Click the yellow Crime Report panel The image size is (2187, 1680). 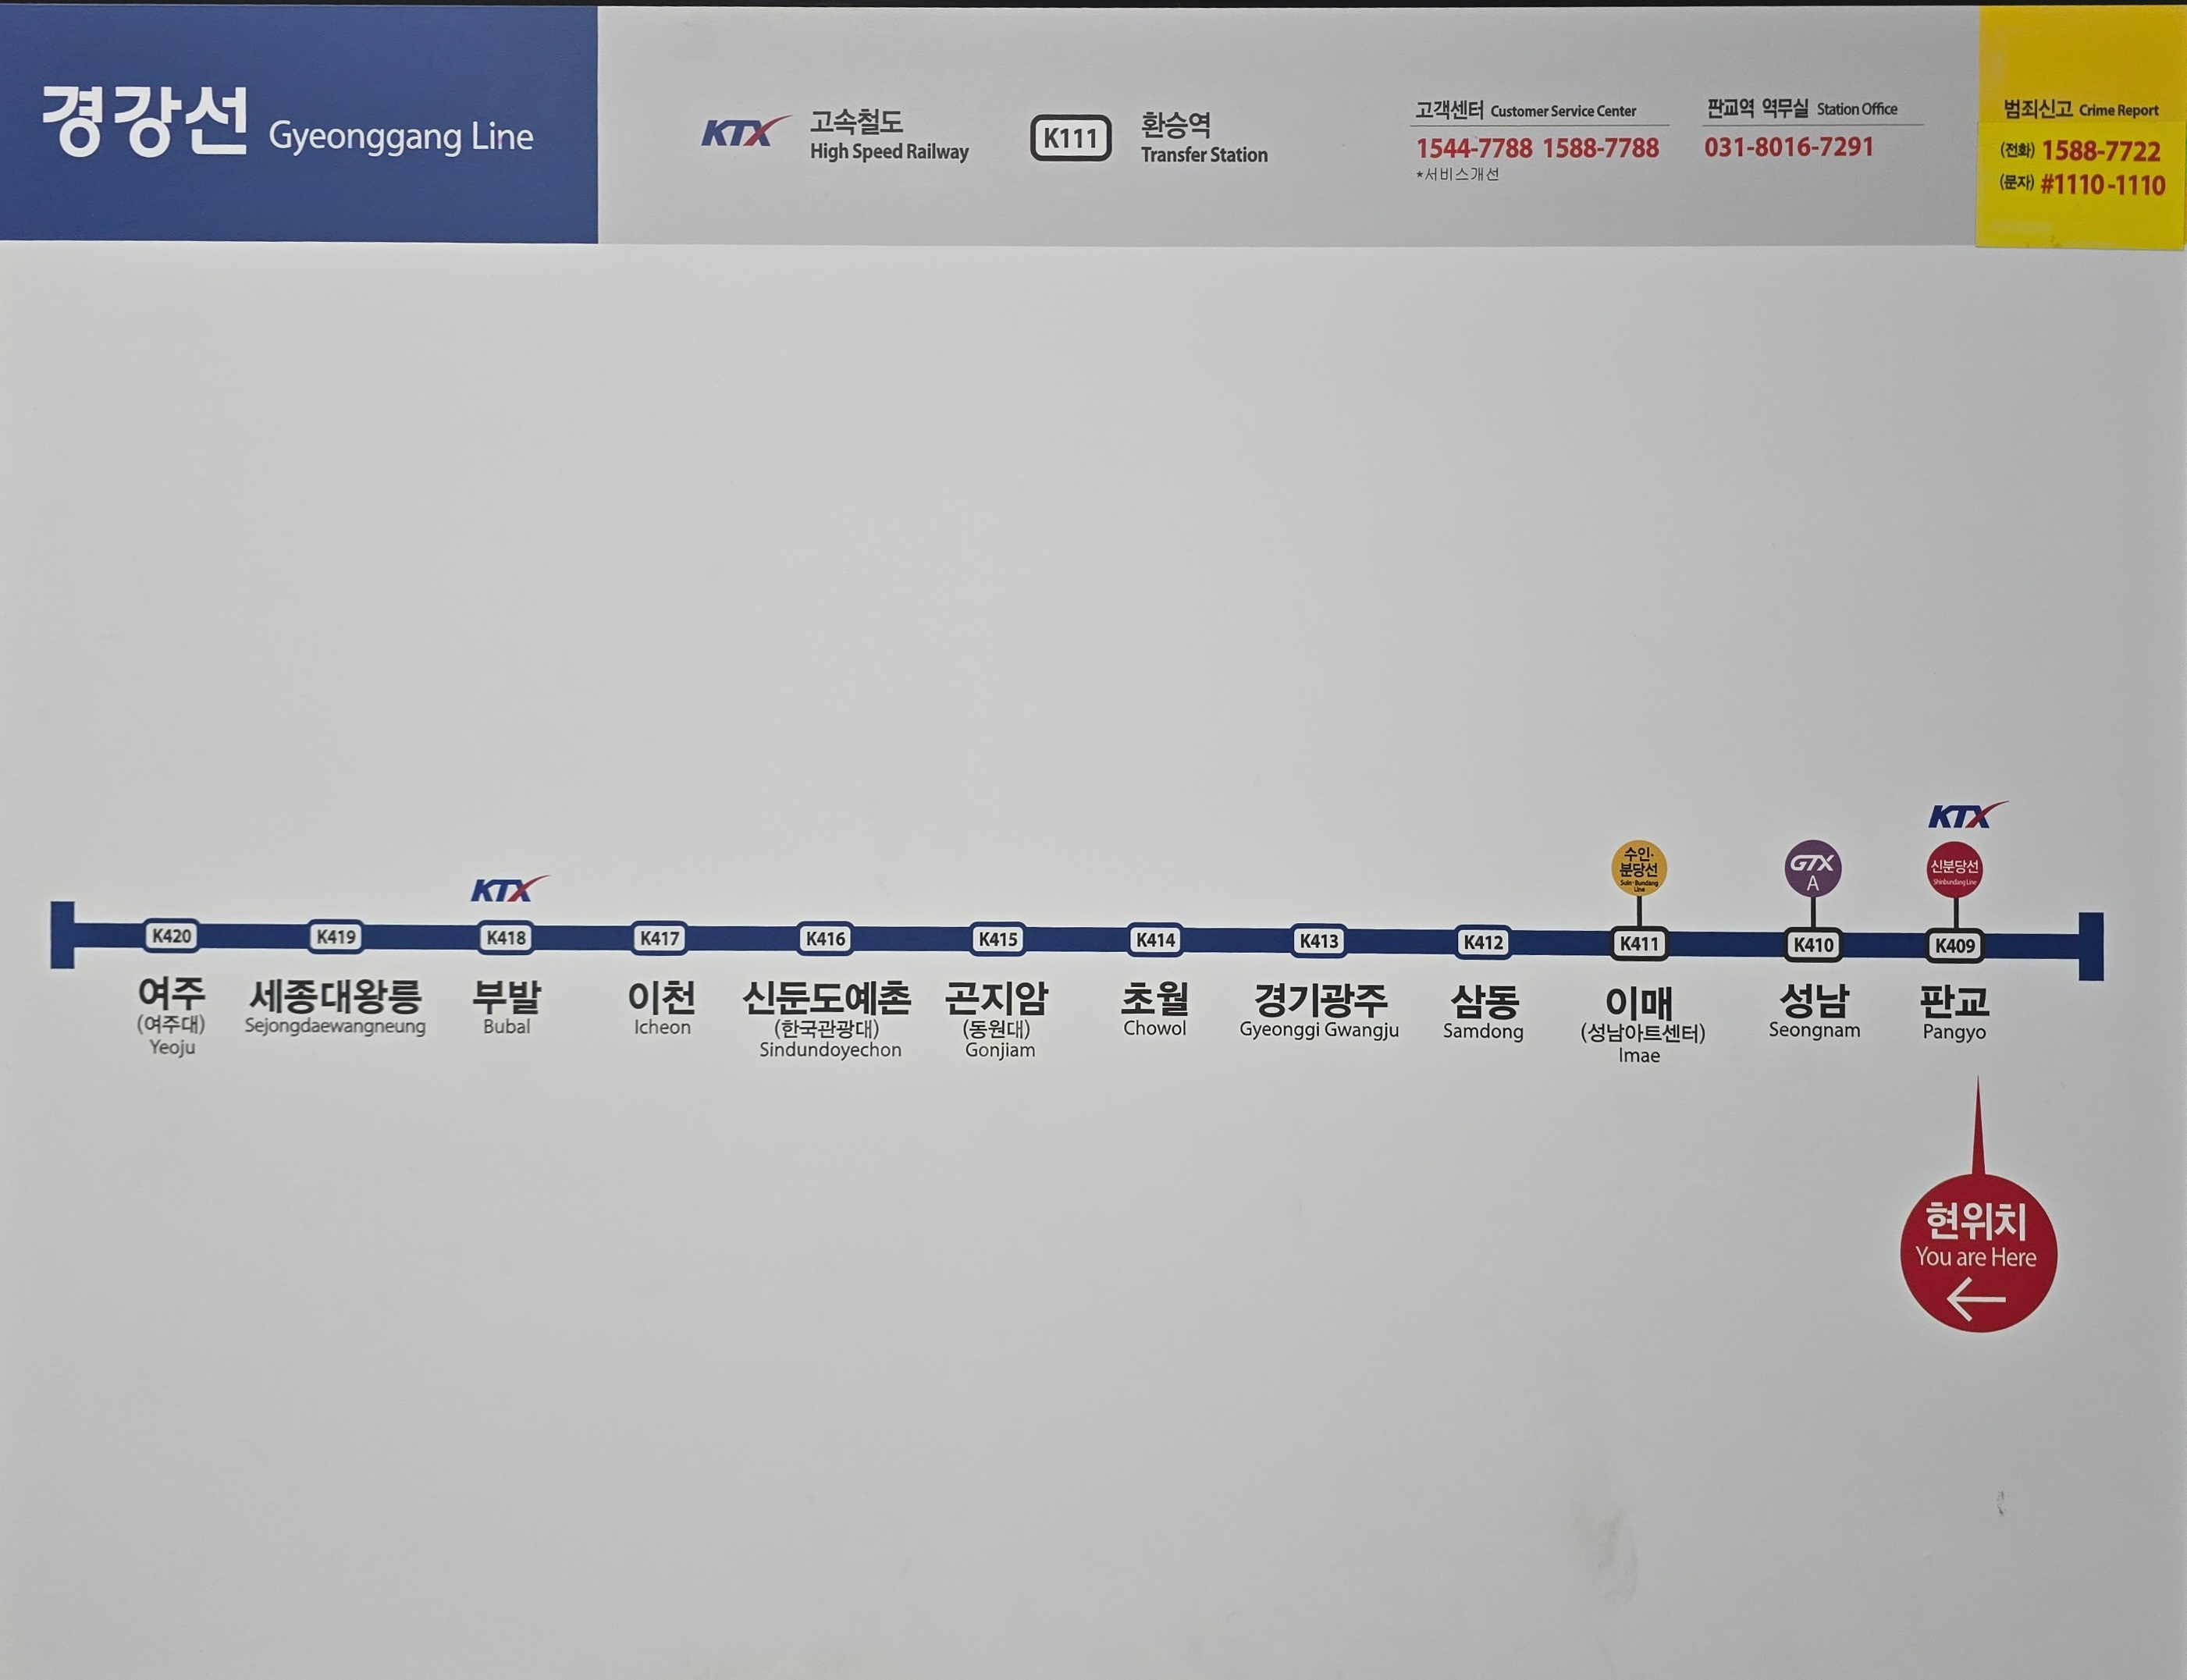(2080, 130)
